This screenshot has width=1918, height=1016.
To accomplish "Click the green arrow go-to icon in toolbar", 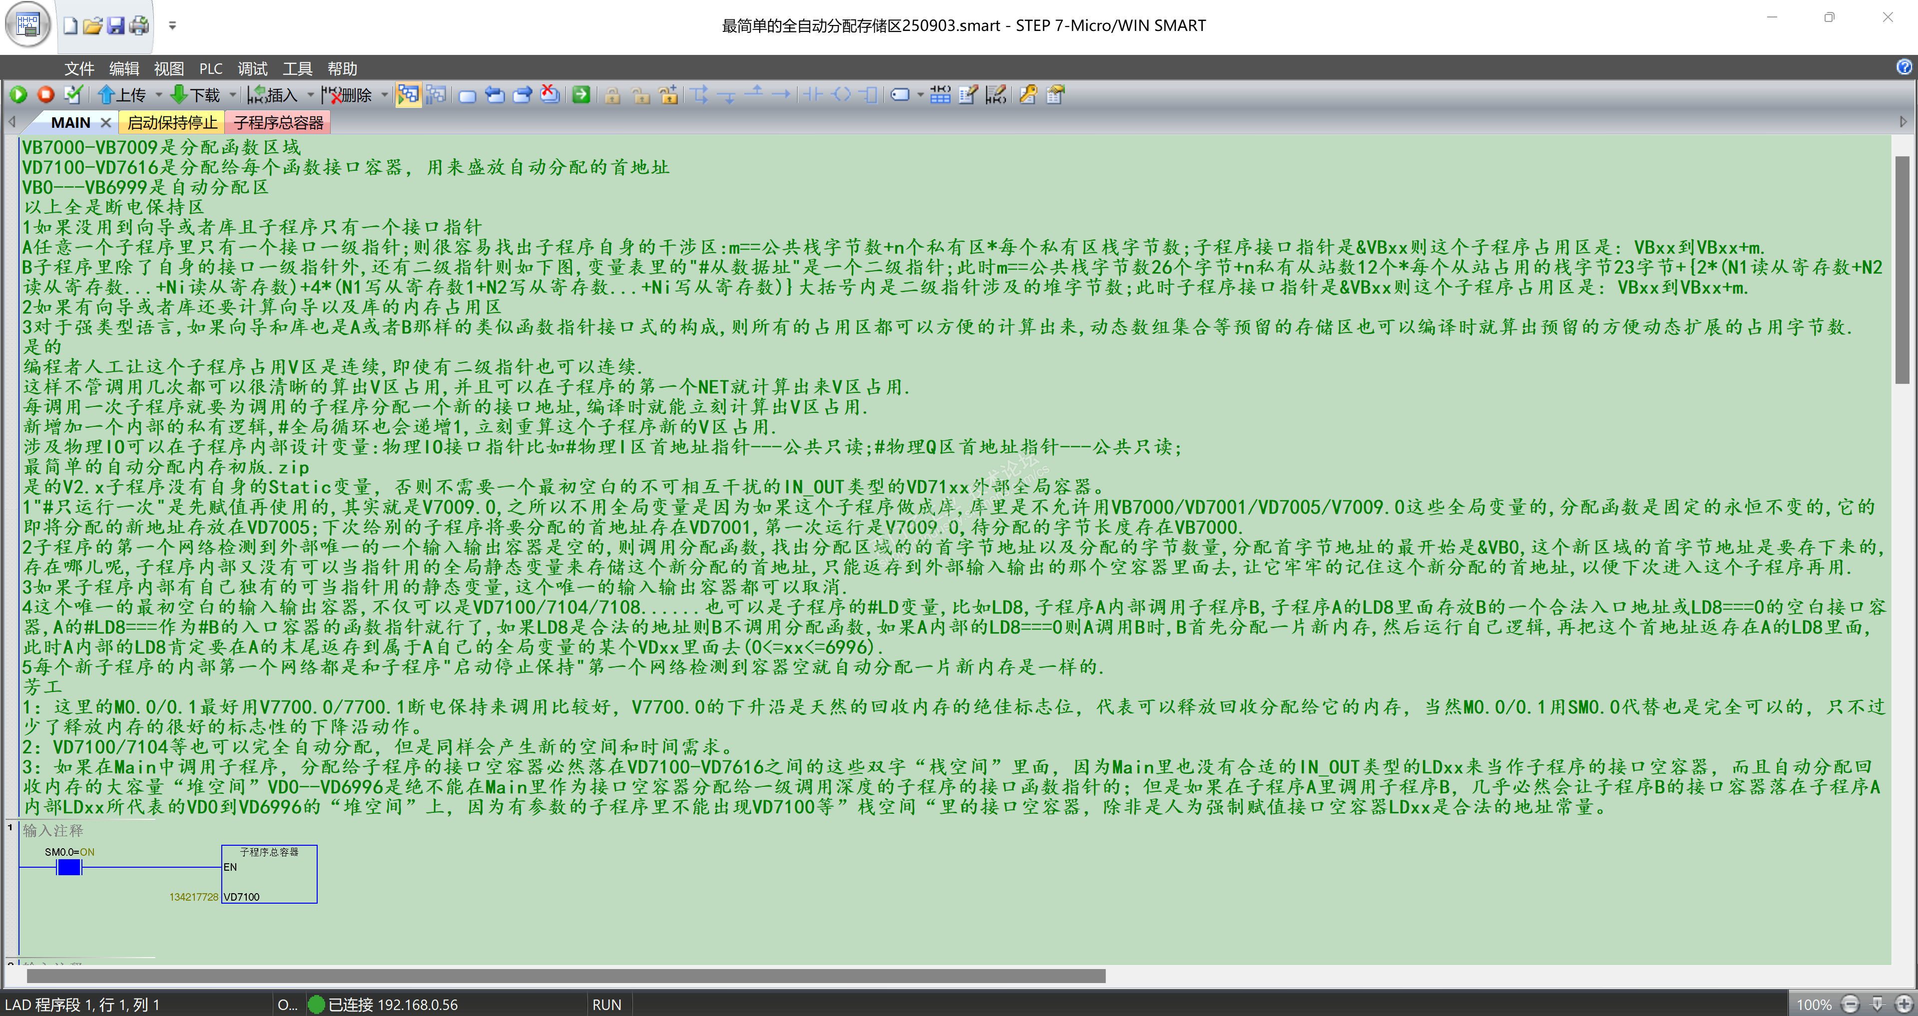I will 581,94.
